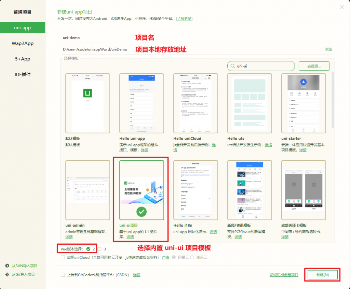Enable 上传到GitCode代码托管平台 checkbox
The image size is (350, 289).
(63, 275)
